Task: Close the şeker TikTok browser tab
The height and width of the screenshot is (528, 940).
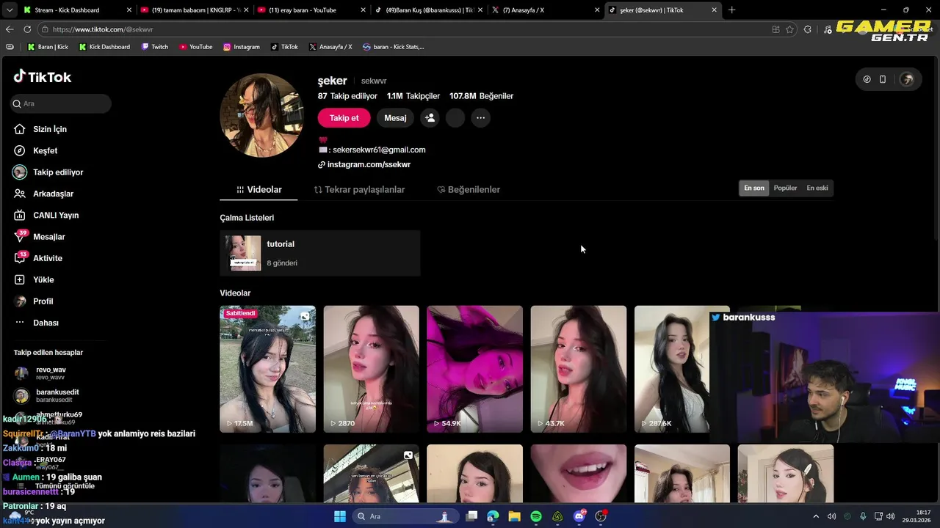Action: [715, 10]
